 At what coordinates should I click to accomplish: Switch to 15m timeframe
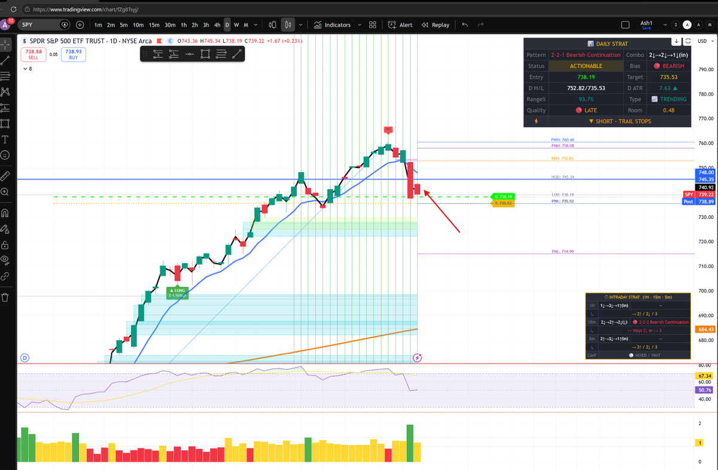(x=154, y=25)
